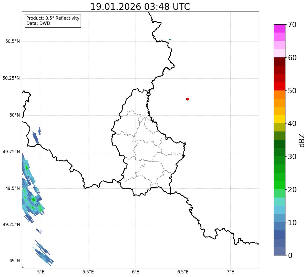Click the small teal radar echo near 50.5°N
Screen dimensions: 308x277
[x=170, y=39]
